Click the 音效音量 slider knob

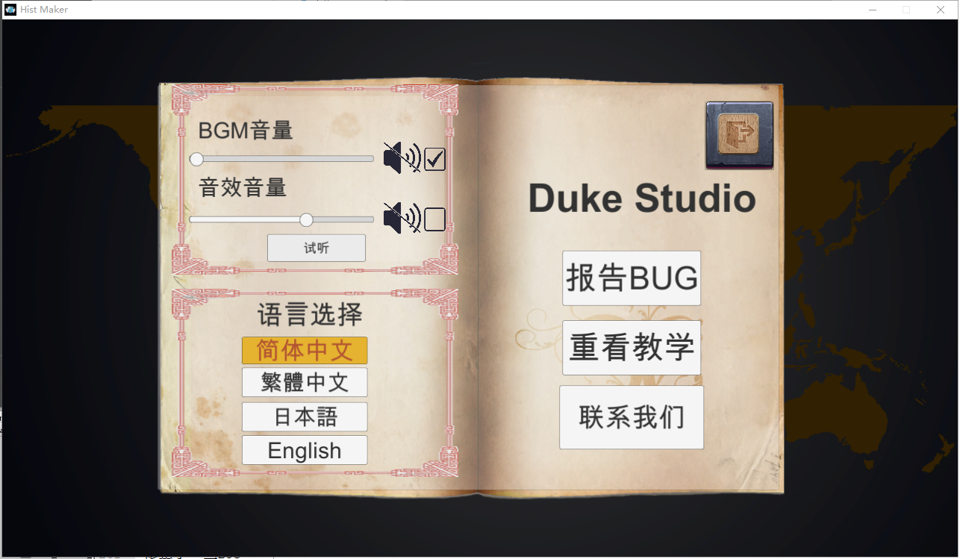coord(306,219)
